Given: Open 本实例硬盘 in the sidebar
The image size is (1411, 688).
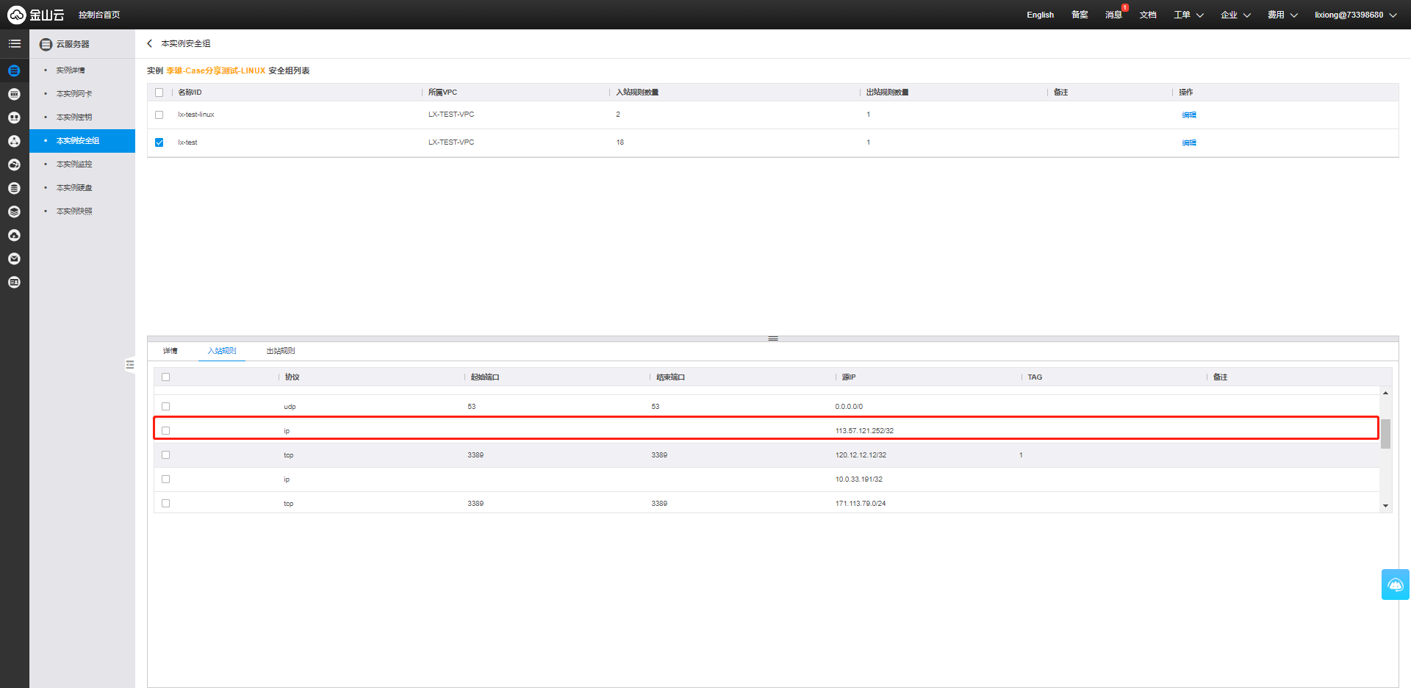Looking at the screenshot, I should coord(74,188).
